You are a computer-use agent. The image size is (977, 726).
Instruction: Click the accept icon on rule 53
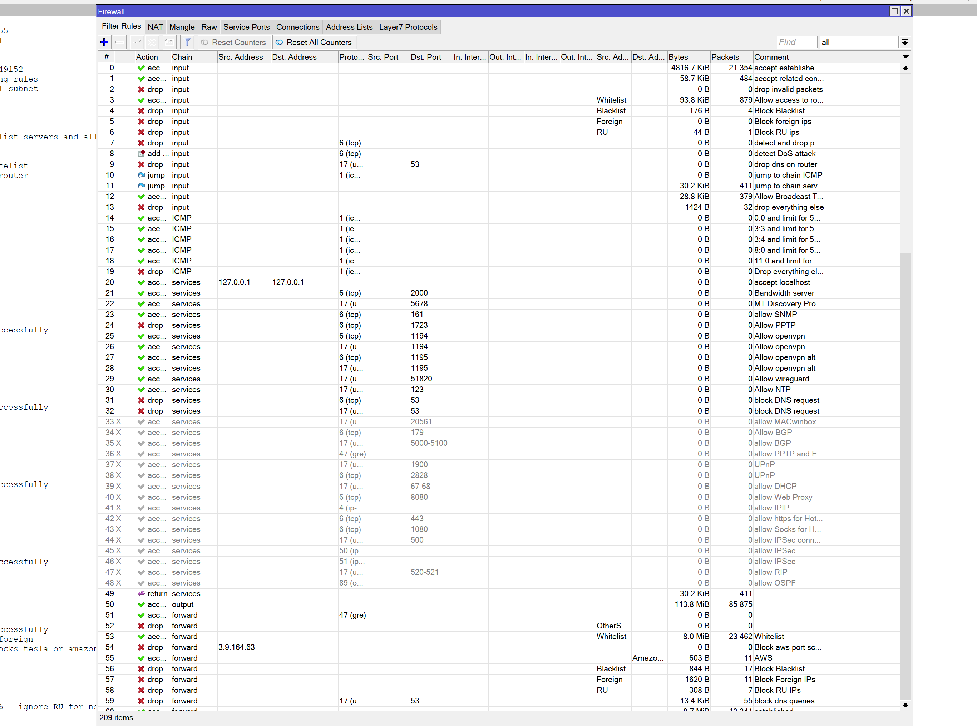tap(141, 637)
